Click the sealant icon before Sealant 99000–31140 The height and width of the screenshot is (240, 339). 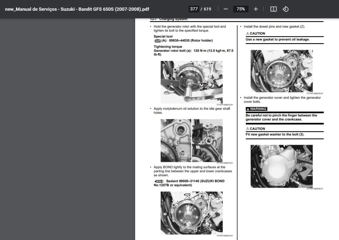159,181
